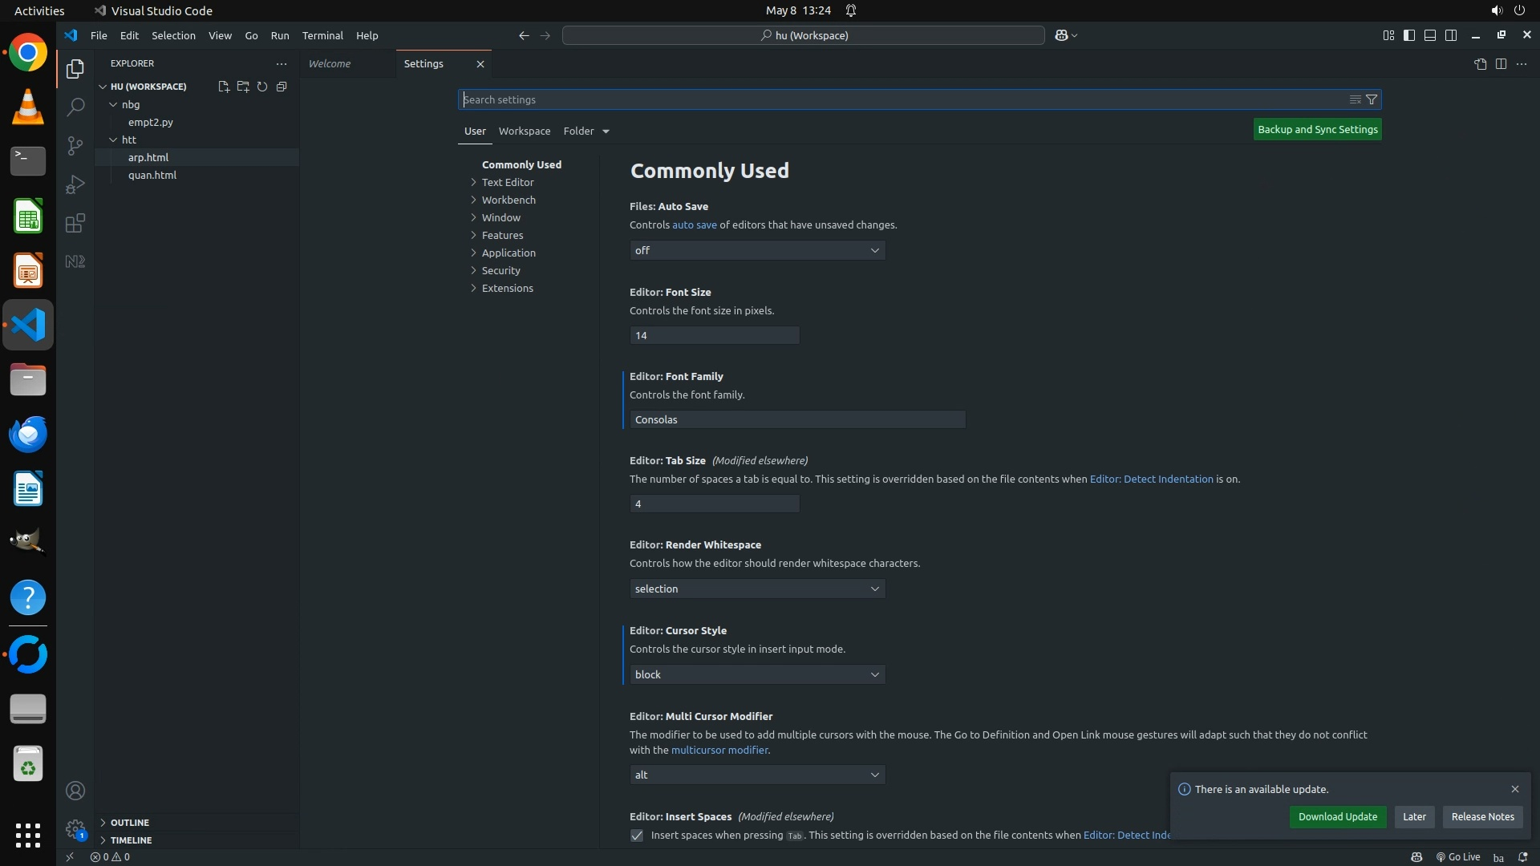Switch to the Workspace settings tab
1540x866 pixels.
[524, 132]
